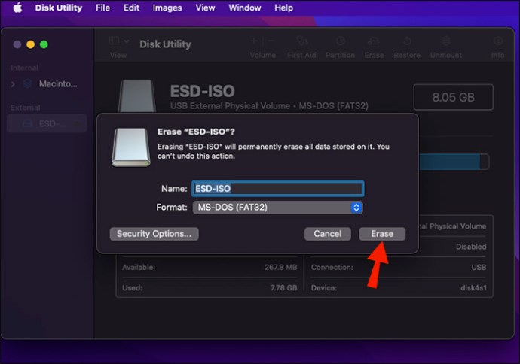
Task: Click the USB External Physical Volume subtitle
Action: tap(269, 106)
